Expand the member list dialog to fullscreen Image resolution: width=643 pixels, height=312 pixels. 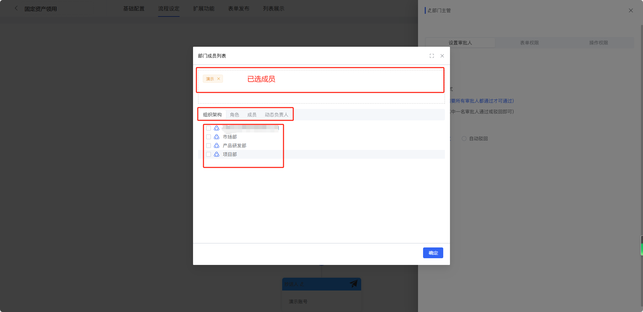432,56
